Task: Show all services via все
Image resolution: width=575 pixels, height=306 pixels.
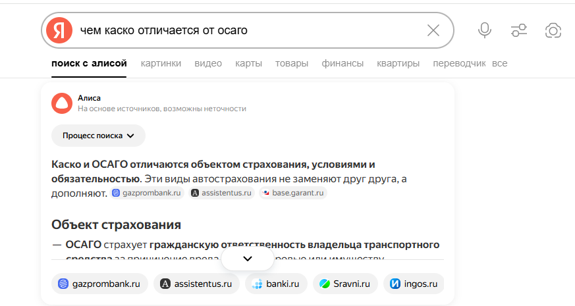Action: [x=499, y=63]
